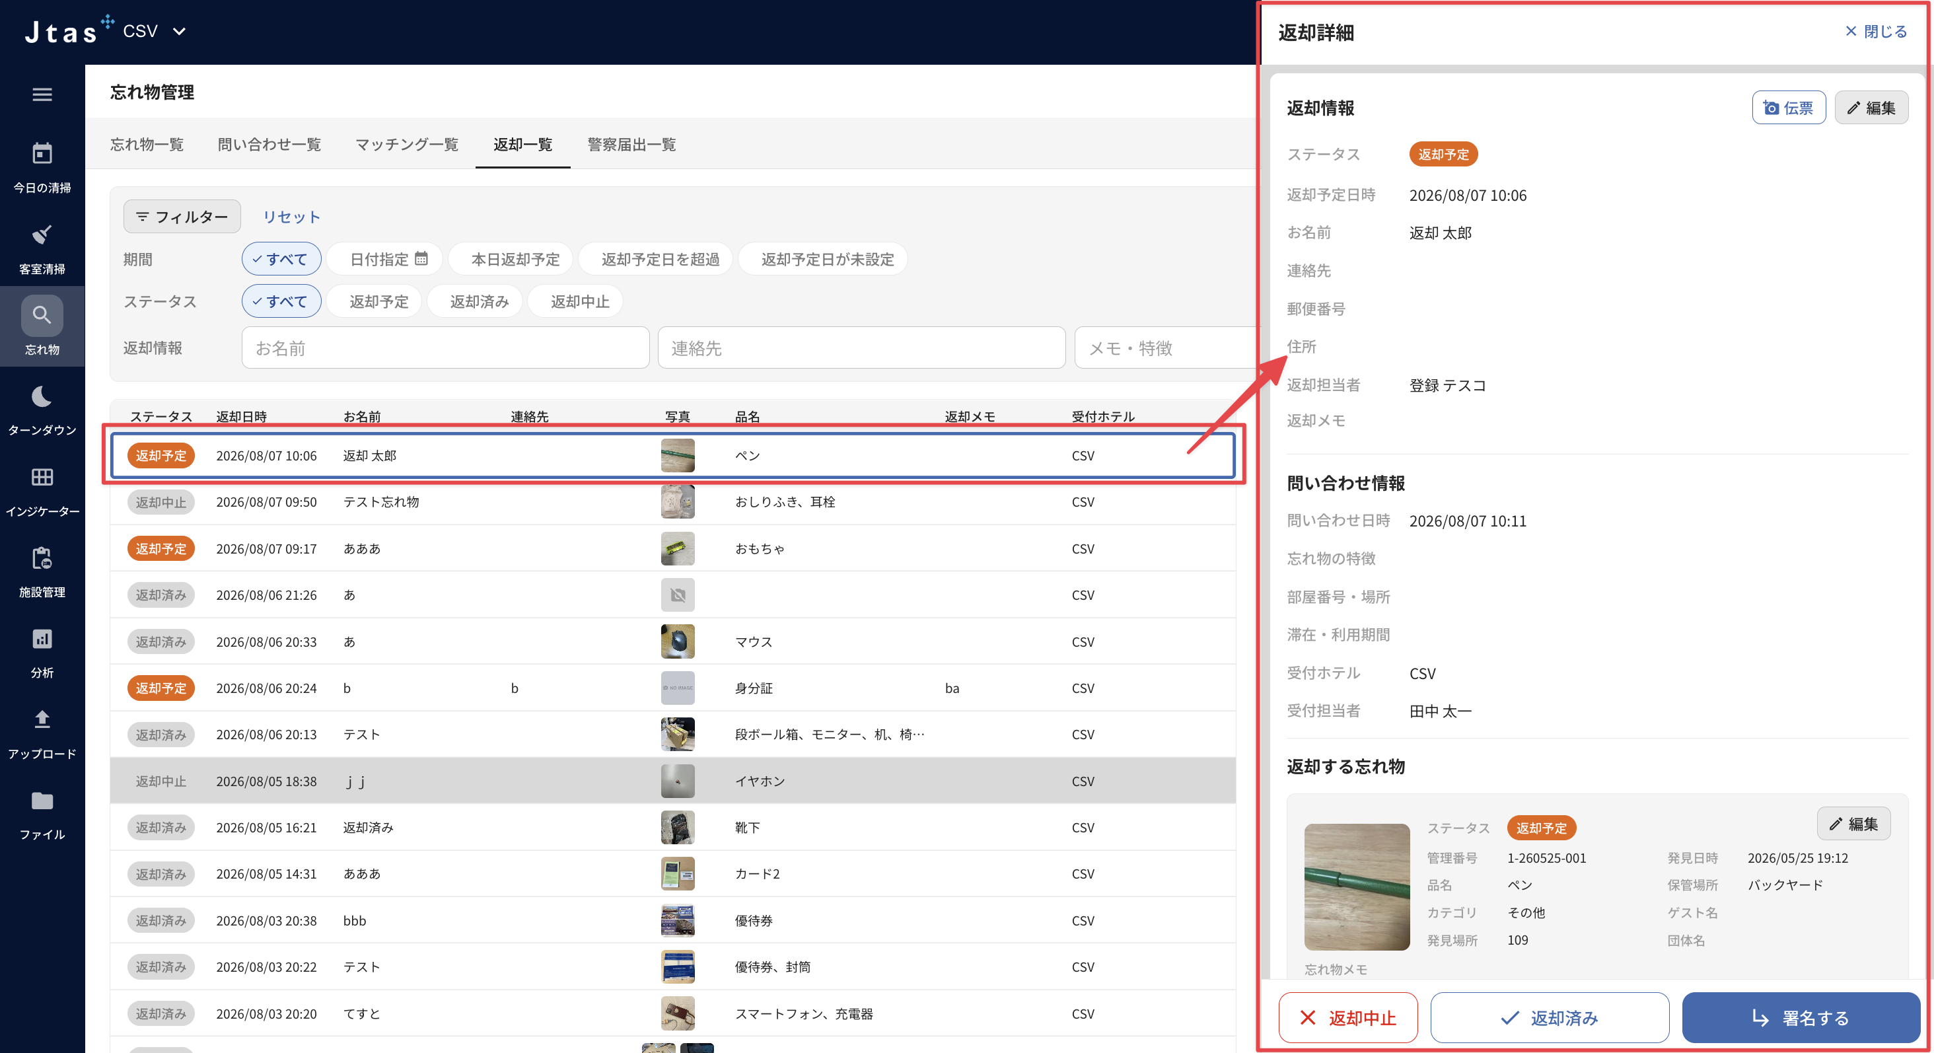Click the 返却日時 column header
Screen dimensions: 1934x1053
(x=241, y=416)
